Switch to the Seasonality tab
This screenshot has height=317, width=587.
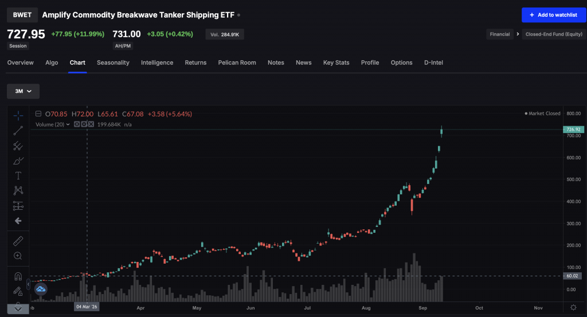[x=113, y=62]
